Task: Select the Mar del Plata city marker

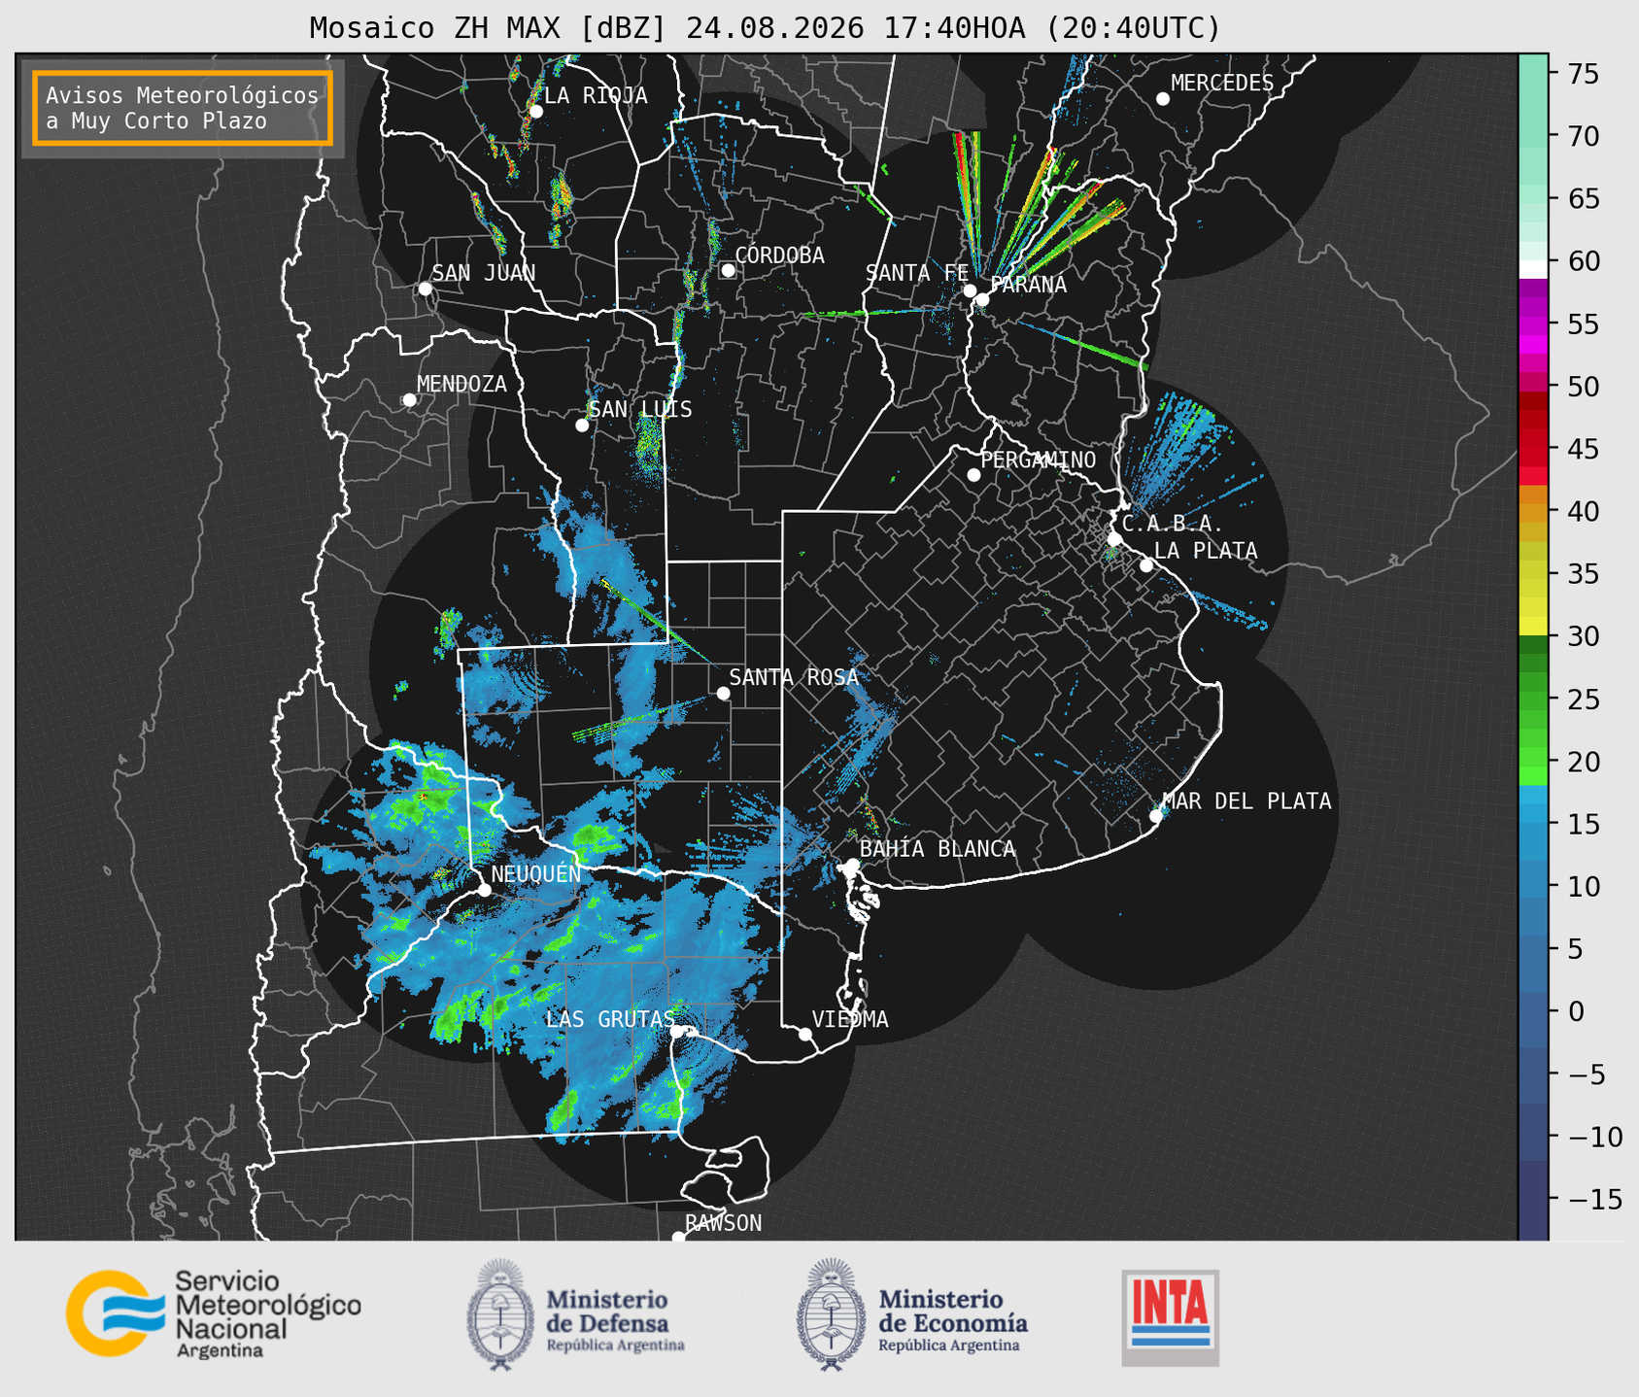Action: coord(1156,816)
